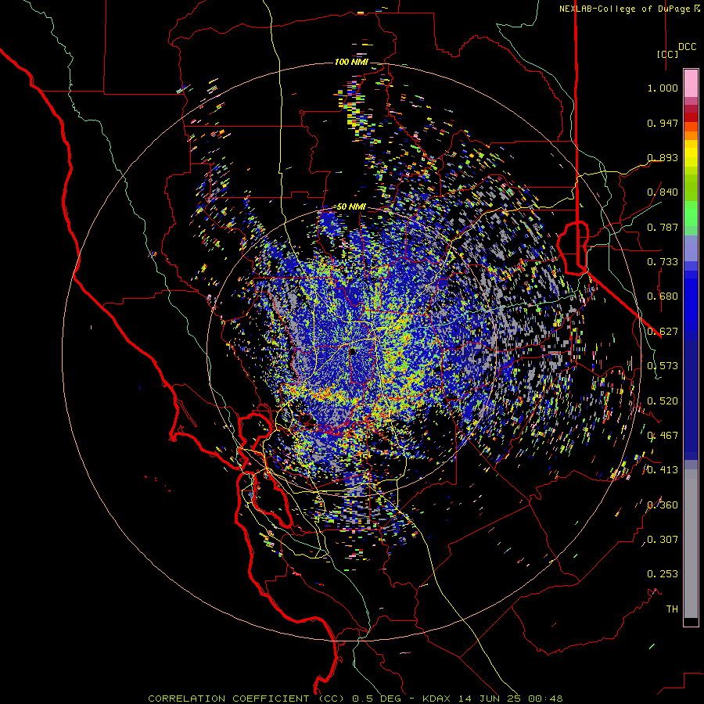Select the 1.000 color scale value
Screen dimensions: 704x704
tap(663, 88)
